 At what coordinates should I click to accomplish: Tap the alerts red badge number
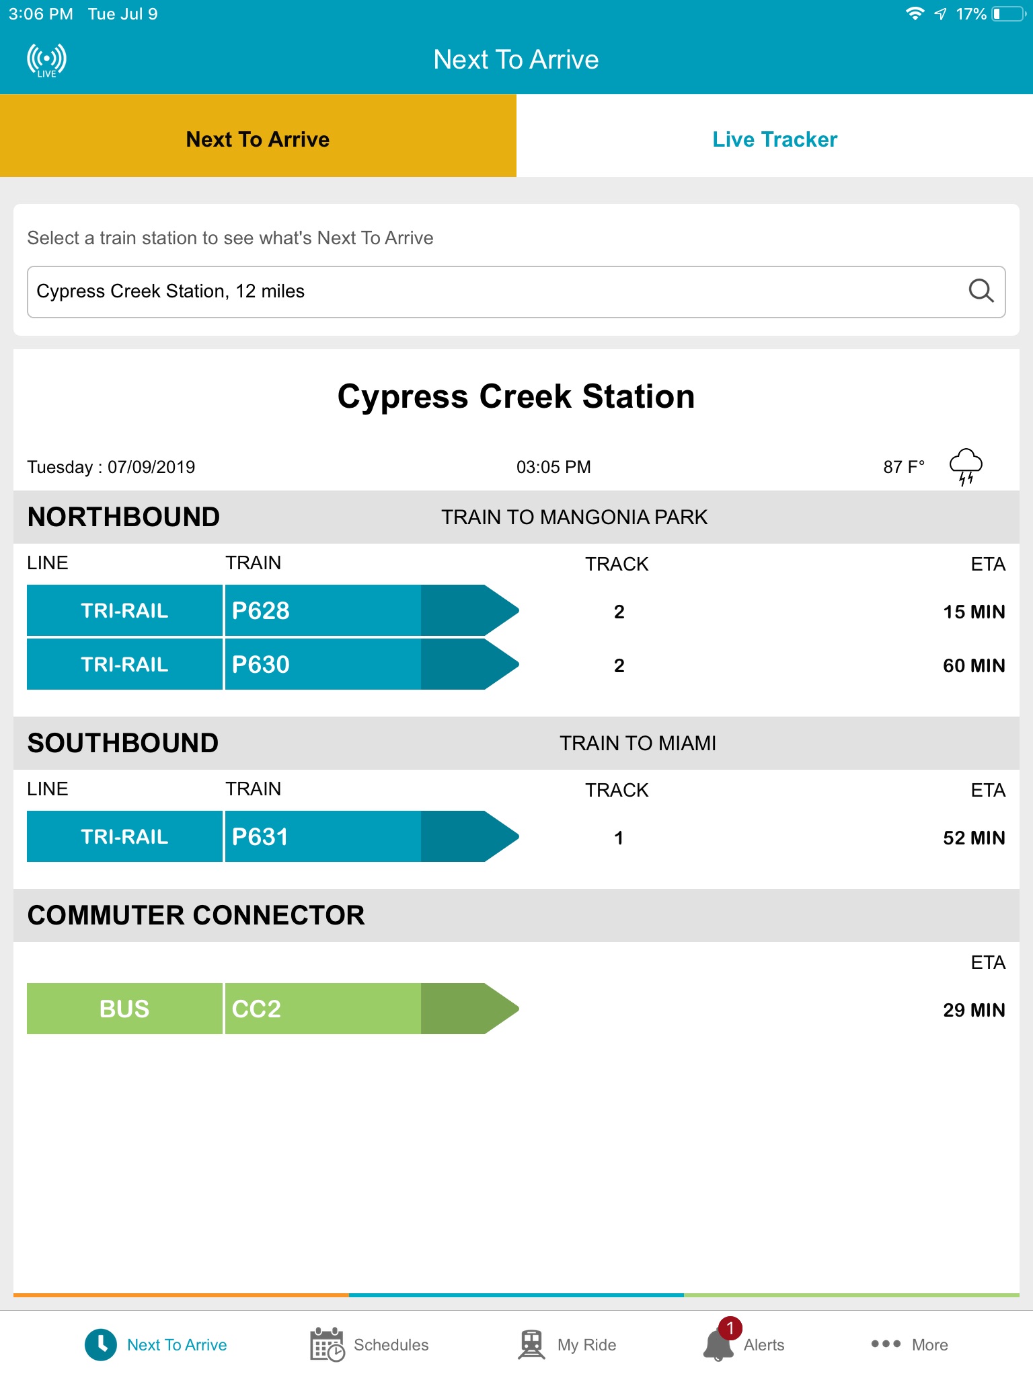point(730,1328)
